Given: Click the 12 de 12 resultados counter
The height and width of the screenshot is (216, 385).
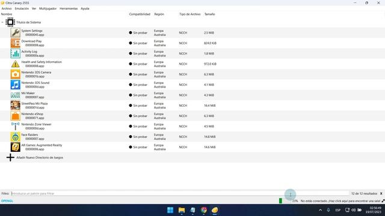Looking at the screenshot, I should pos(364,193).
